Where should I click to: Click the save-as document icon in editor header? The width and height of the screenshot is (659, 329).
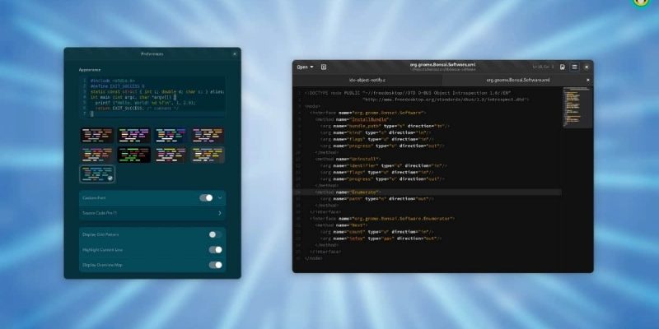tap(563, 67)
